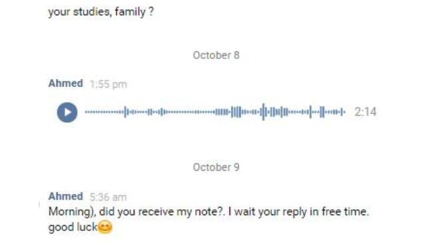Open Ahmed's profile from the 5:36 am message
This screenshot has width=447, height=251.
66,196
